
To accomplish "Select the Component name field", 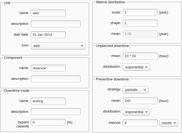I will click(48, 68).
